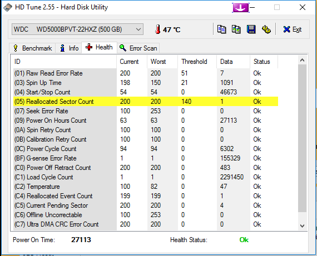This screenshot has height=256, width=317.
Task: Click the floppy disk save icon
Action: [251, 29]
